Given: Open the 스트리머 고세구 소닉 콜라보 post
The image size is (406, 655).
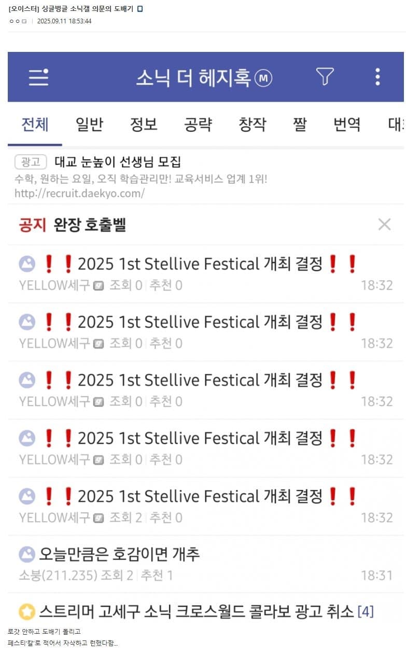Looking at the screenshot, I should tap(196, 611).
